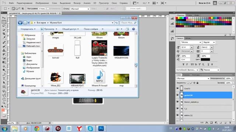Open the leading (Авто) dropdown

click(x=212, y=47)
